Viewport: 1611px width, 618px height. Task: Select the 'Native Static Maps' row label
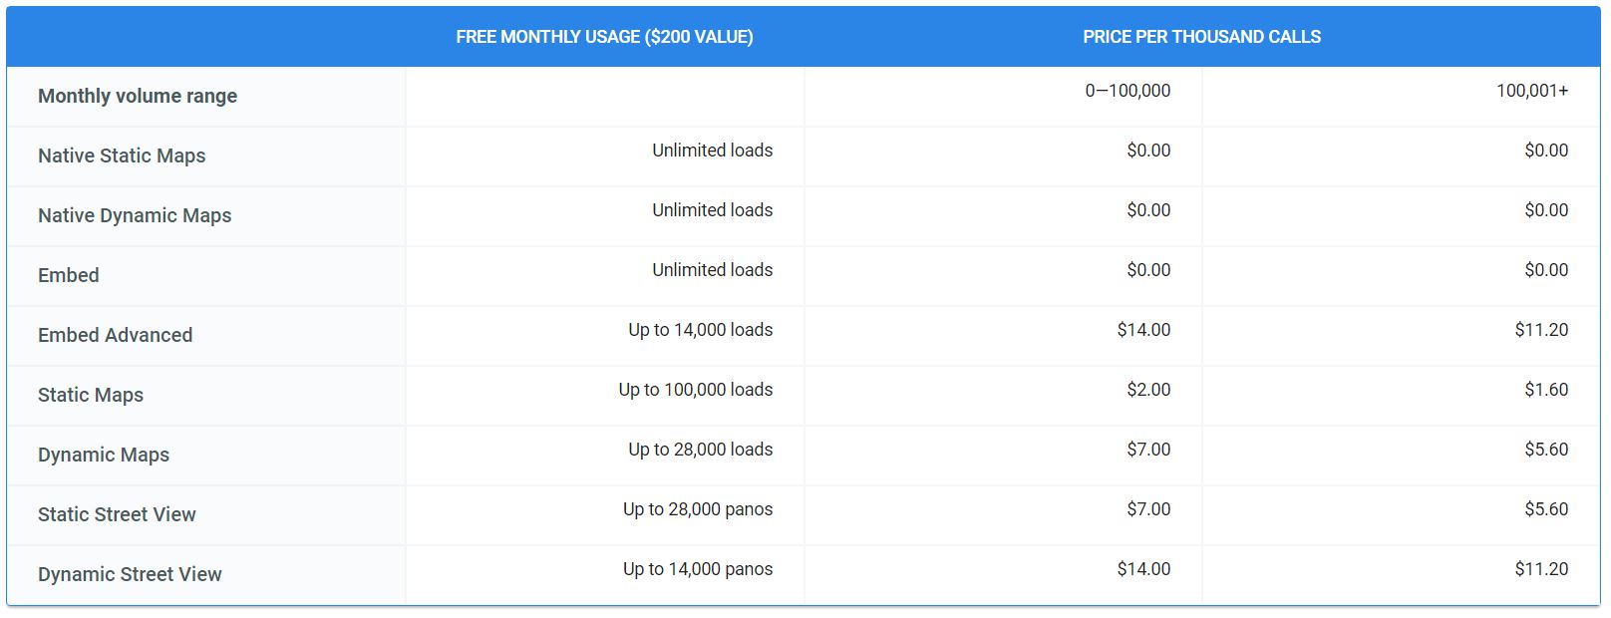click(122, 156)
